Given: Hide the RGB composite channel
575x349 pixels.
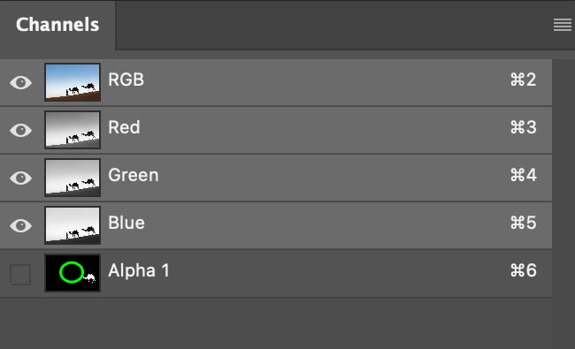Looking at the screenshot, I should point(21,82).
